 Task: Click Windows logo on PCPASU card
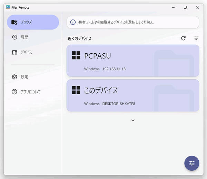(76, 55)
